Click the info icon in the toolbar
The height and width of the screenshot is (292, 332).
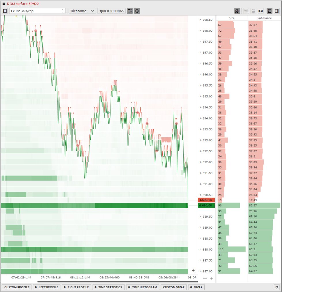point(137,11)
